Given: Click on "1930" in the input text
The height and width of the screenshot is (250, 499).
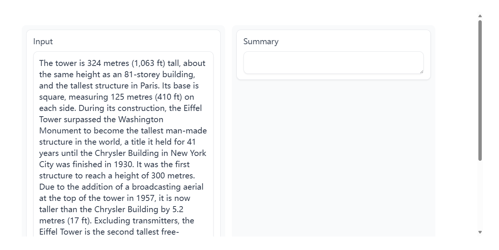Looking at the screenshot, I should pos(123,164).
